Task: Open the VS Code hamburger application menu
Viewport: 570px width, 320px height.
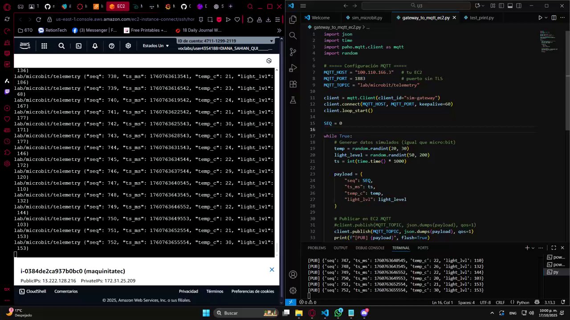Action: click(303, 6)
